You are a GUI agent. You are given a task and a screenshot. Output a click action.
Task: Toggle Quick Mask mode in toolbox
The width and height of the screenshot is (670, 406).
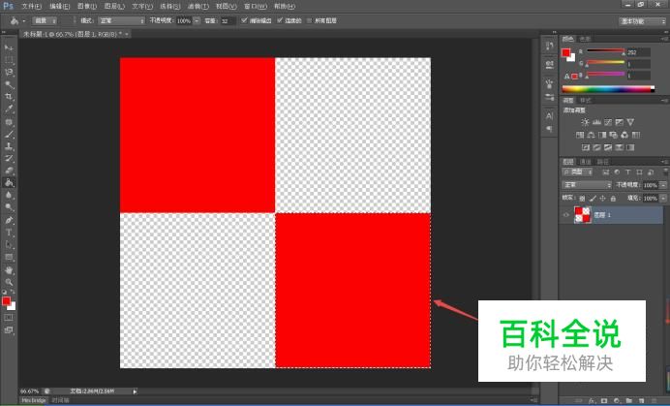coord(9,318)
